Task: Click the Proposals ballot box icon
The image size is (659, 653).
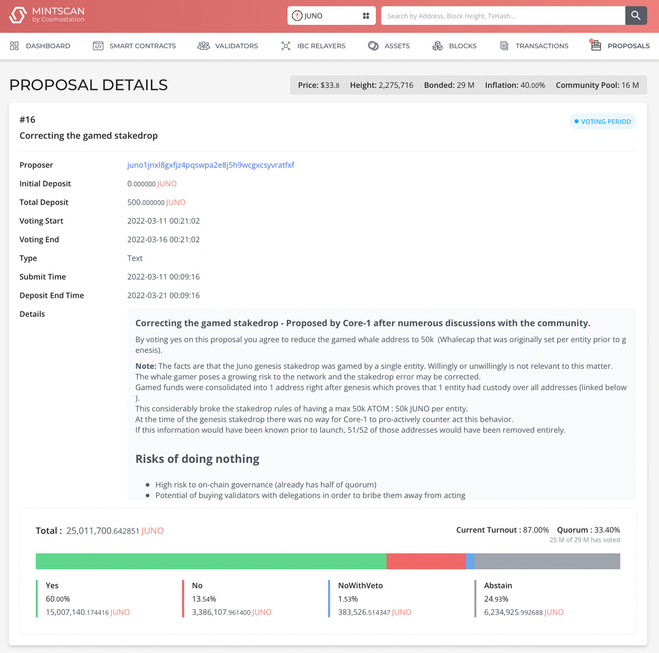Action: tap(595, 45)
